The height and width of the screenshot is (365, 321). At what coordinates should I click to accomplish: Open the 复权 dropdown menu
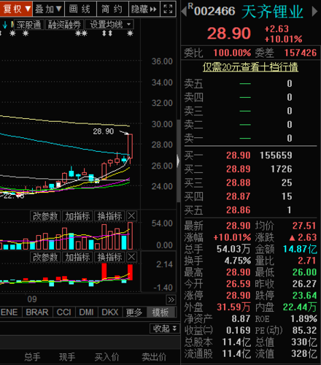[x=16, y=9]
